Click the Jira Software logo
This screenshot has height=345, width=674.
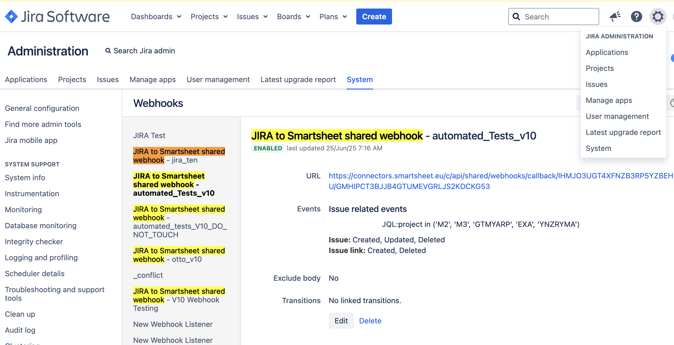(x=57, y=17)
